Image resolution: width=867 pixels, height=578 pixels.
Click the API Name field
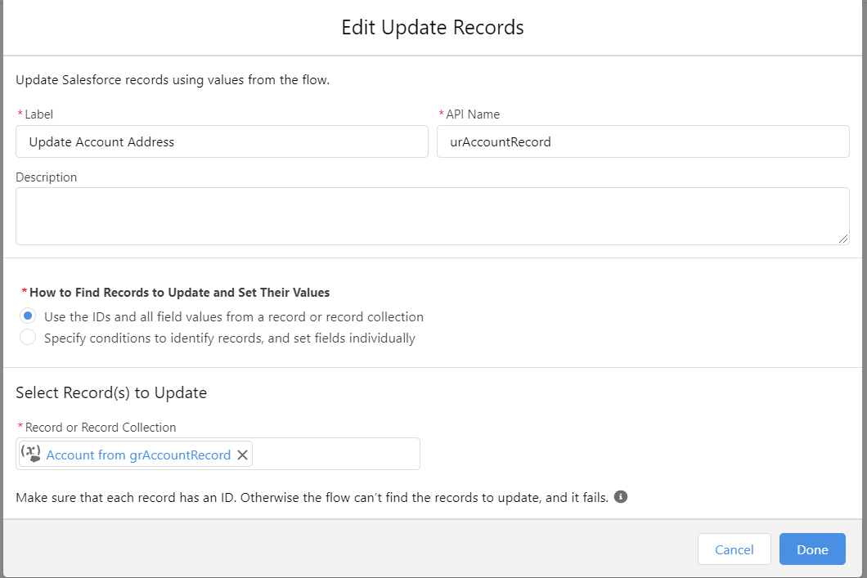(x=645, y=141)
